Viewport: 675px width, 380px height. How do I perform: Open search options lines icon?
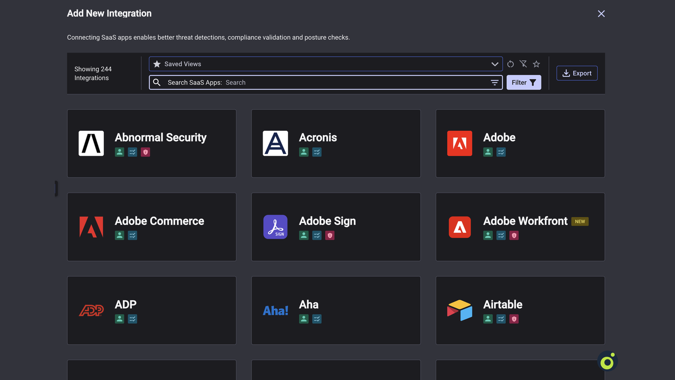[x=495, y=82]
